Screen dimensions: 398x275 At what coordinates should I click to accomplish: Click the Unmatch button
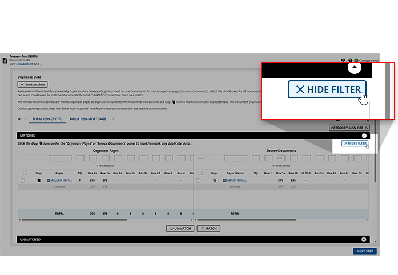click(x=180, y=229)
